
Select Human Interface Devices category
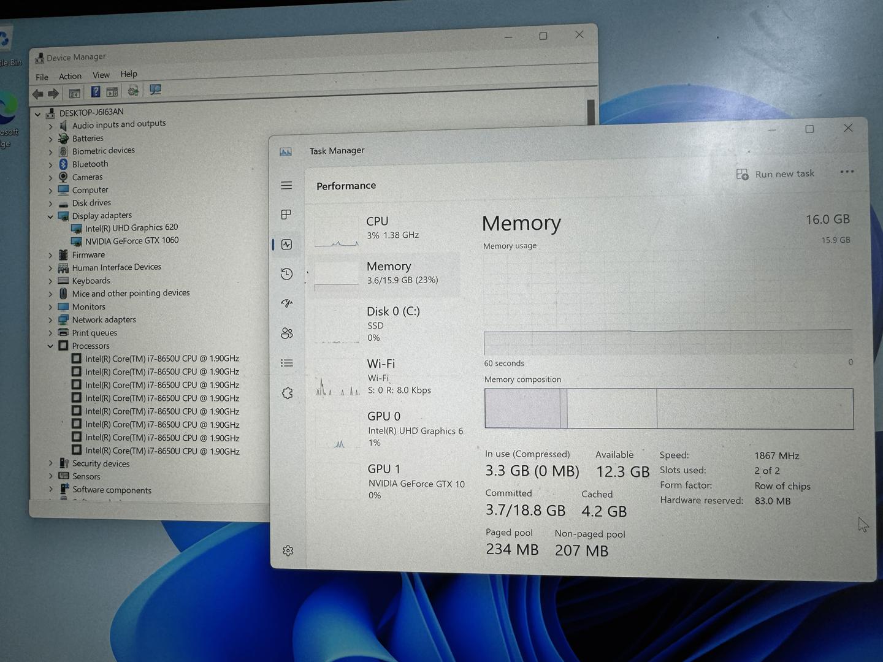(x=117, y=267)
